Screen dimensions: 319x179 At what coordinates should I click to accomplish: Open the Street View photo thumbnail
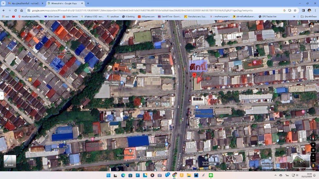pos(301,161)
